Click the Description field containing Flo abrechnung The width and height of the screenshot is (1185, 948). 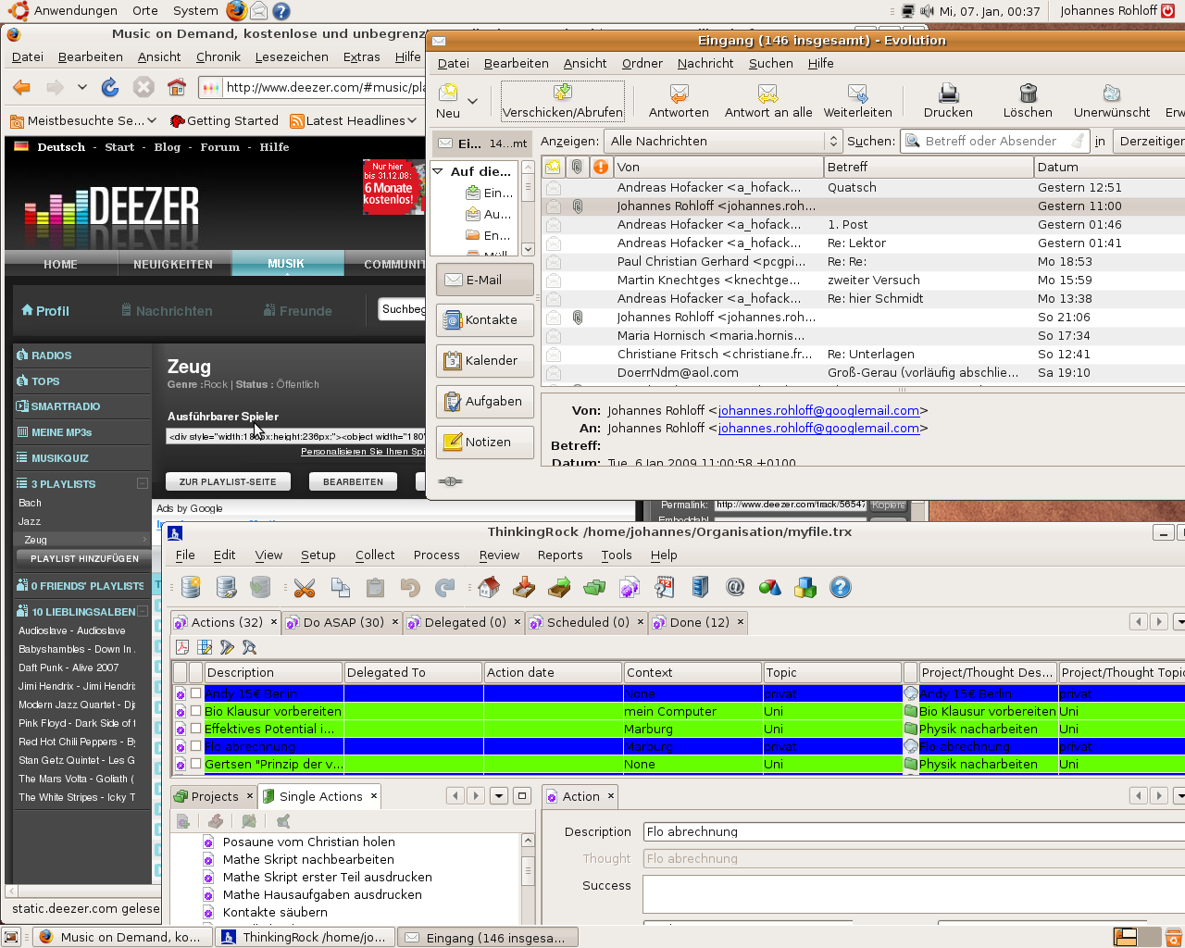(915, 831)
